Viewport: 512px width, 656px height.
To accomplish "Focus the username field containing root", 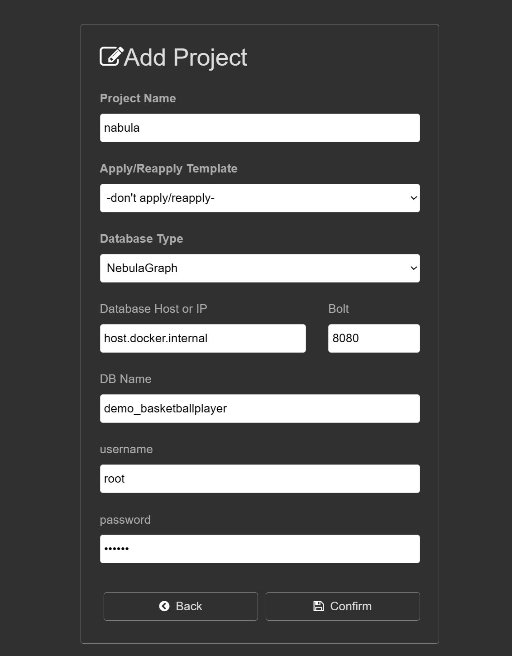I will pos(260,479).
